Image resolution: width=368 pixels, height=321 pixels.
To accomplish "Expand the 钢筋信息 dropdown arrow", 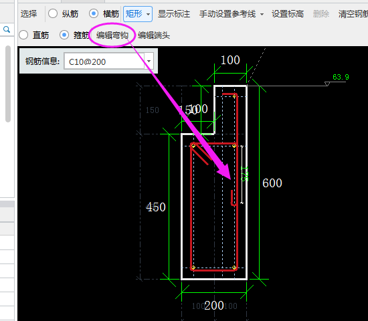I will tap(149, 62).
